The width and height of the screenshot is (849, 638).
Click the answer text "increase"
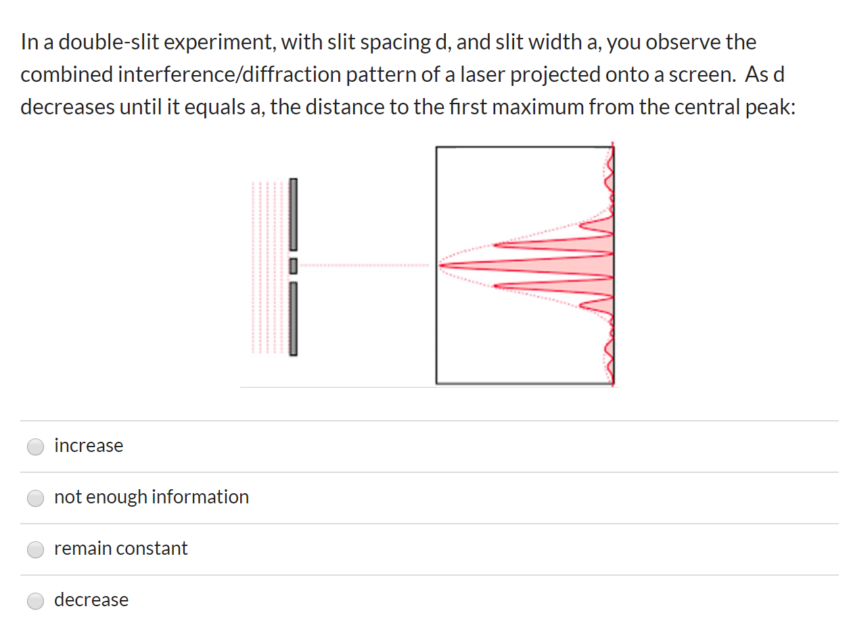point(89,446)
